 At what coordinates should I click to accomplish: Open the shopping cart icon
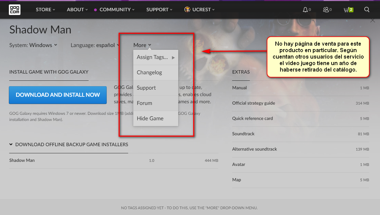346,10
